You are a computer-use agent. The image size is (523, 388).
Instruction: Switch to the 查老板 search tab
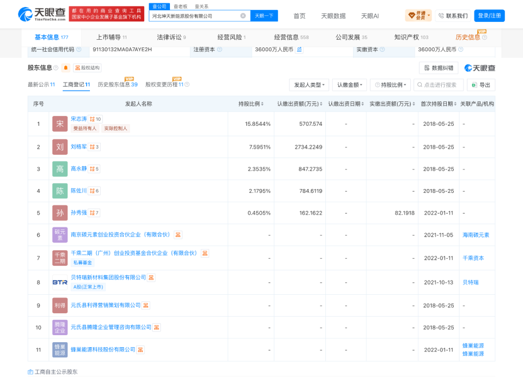(180, 7)
